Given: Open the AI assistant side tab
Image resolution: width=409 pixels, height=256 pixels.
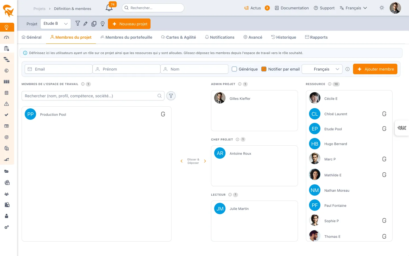Looking at the screenshot, I should pyautogui.click(x=402, y=128).
